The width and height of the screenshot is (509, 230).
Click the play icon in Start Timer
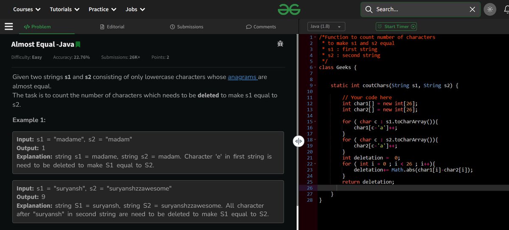[x=413, y=27]
